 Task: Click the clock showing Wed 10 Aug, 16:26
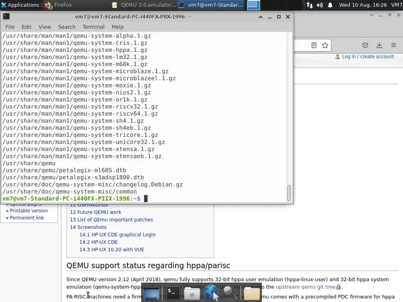(362, 5)
